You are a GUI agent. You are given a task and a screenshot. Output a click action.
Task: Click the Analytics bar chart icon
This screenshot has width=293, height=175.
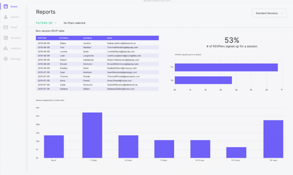[6, 48]
